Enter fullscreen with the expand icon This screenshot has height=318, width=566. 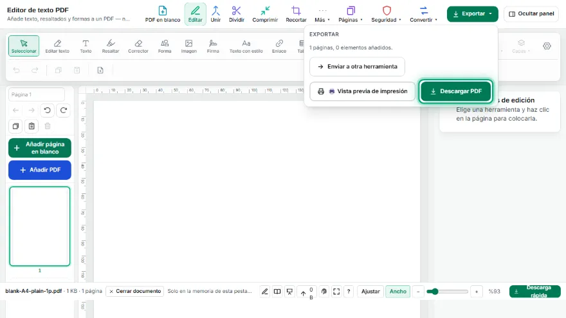point(336,291)
